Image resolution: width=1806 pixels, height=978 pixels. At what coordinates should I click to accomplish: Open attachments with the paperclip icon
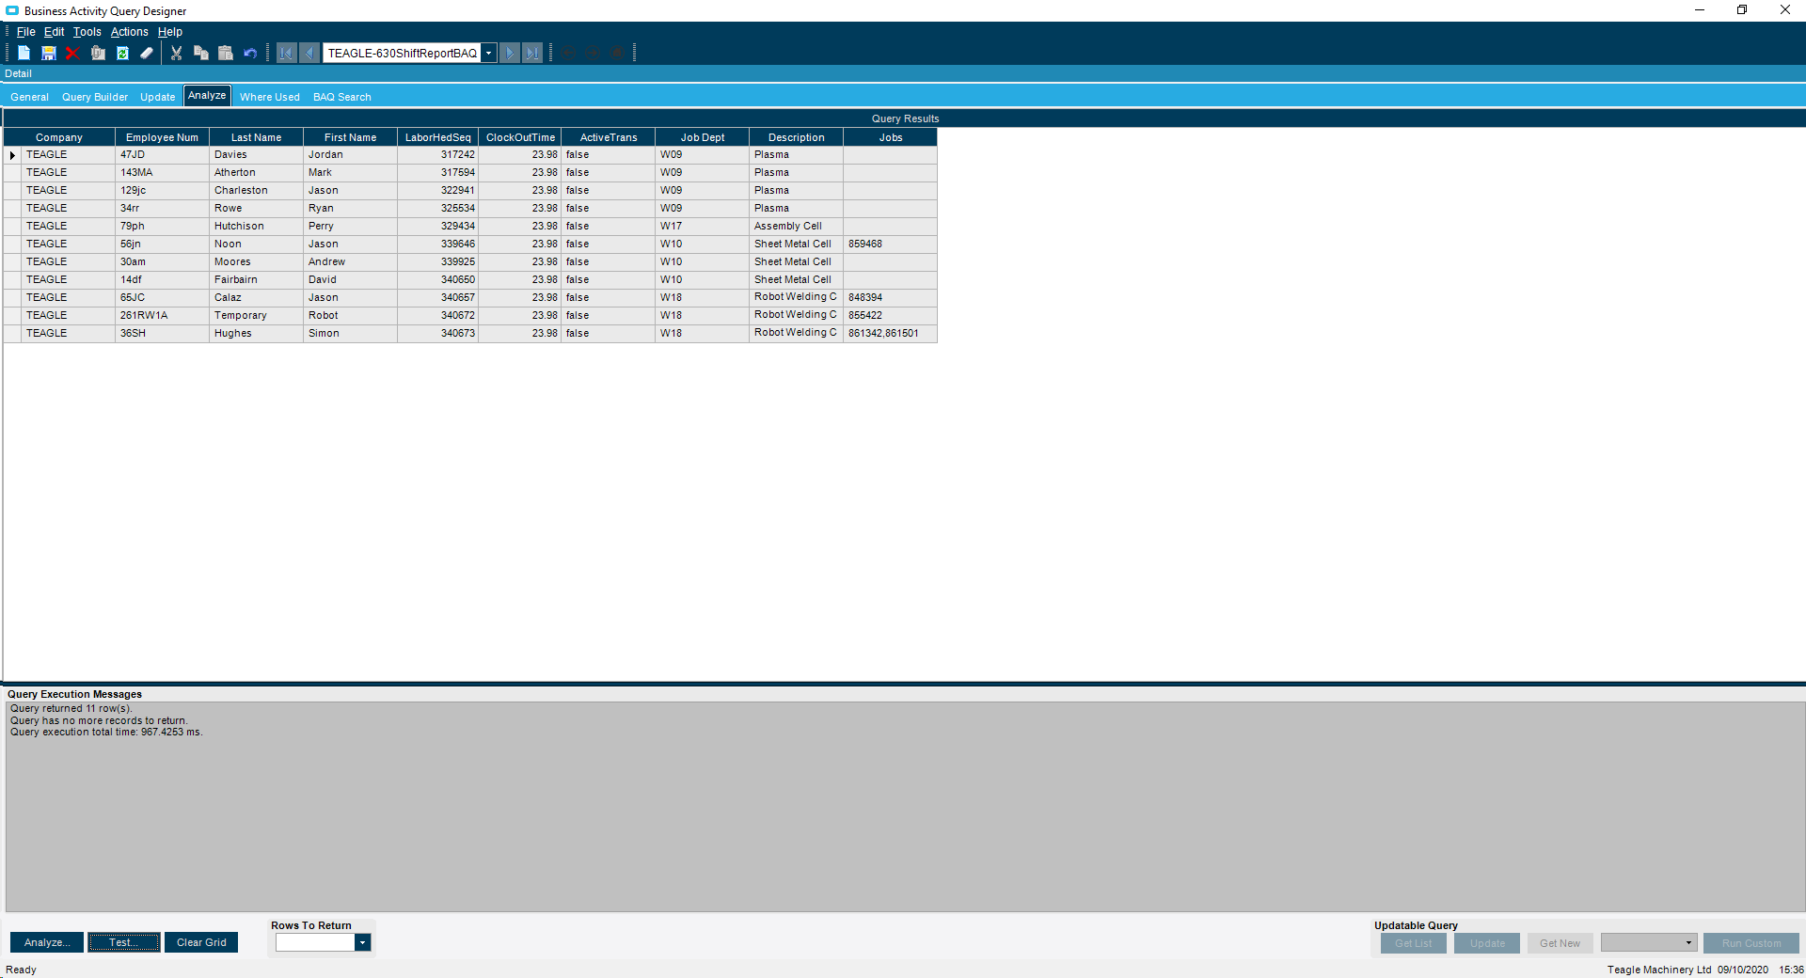[x=98, y=54]
